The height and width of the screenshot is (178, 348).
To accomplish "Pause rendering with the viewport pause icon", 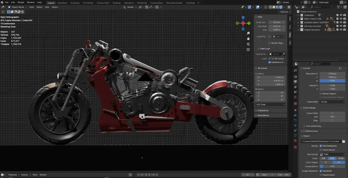I will tap(289, 7).
